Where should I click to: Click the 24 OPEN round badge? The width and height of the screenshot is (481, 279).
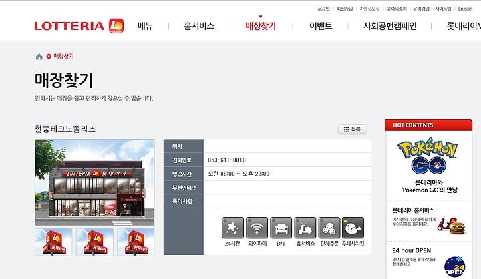[x=454, y=267]
